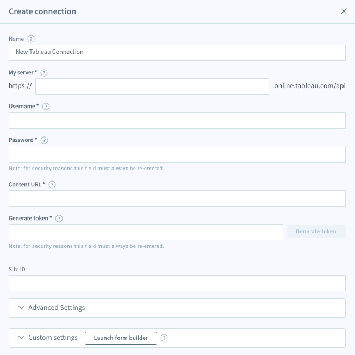355x355 pixels.
Task: Show help for Content URL field
Action: pos(52,185)
